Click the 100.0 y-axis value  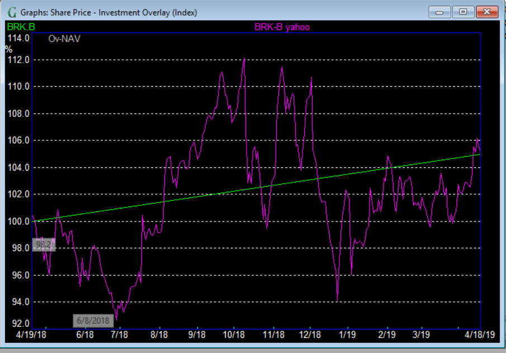pos(18,221)
